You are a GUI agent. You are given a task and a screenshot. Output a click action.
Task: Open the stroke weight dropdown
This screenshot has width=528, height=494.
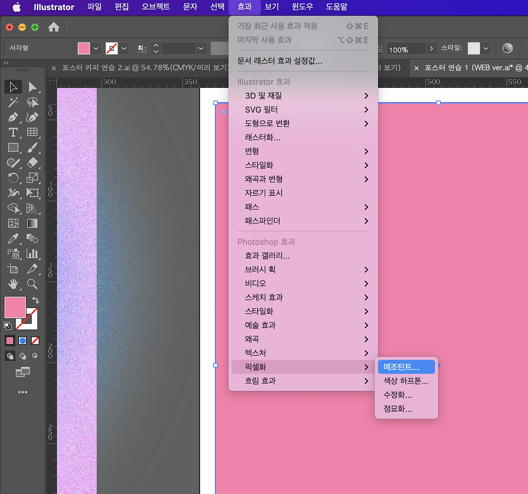point(201,48)
